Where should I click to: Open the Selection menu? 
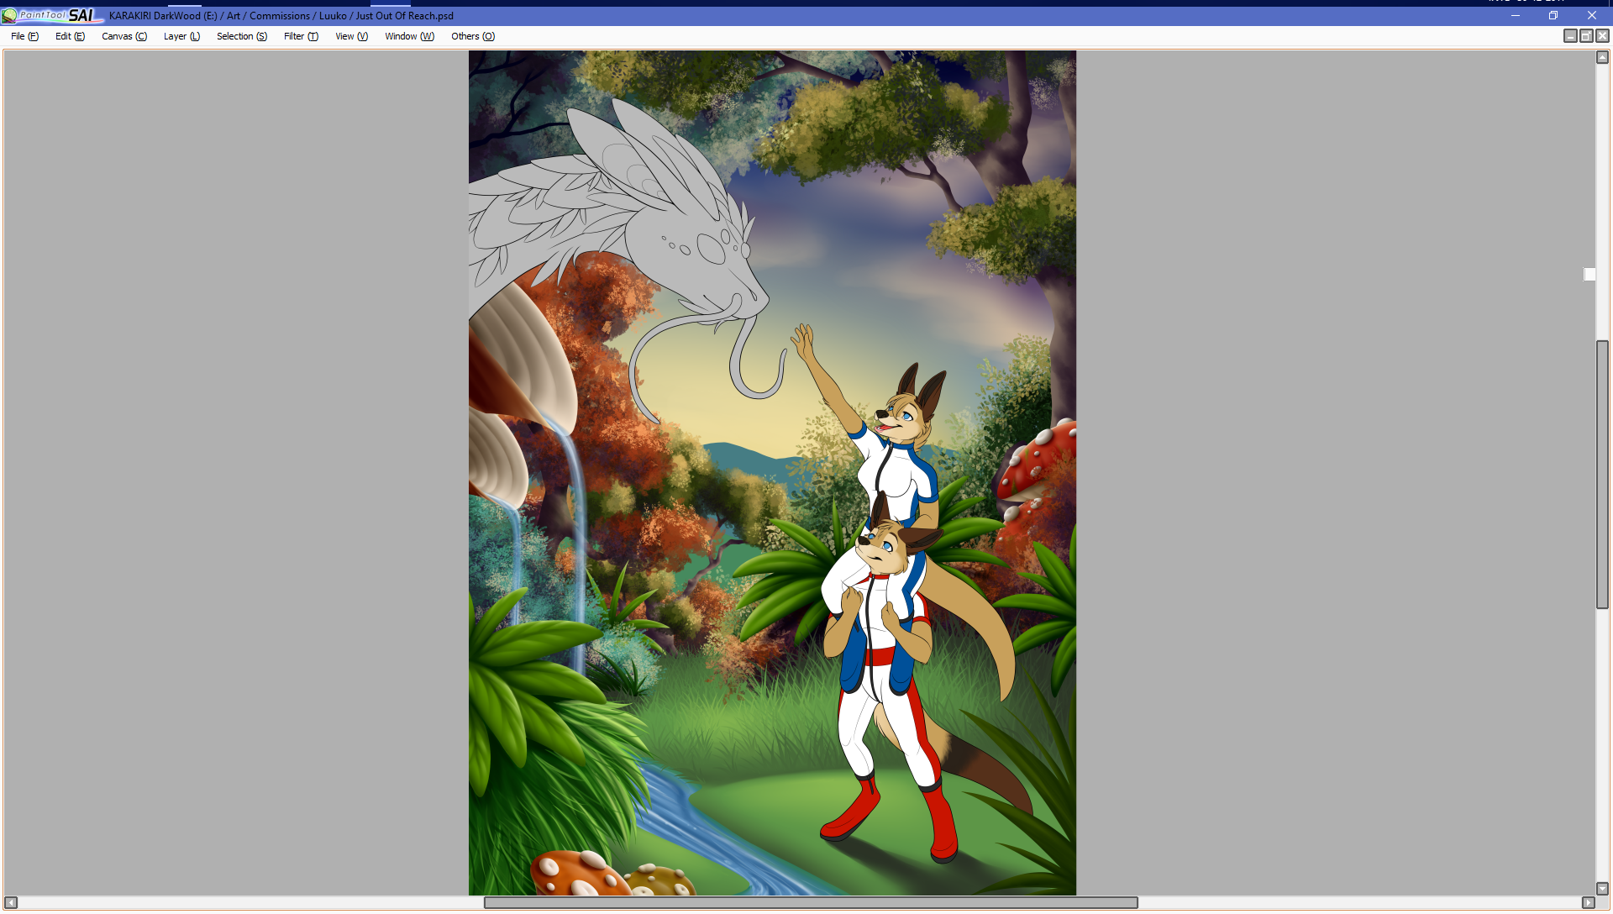242,36
